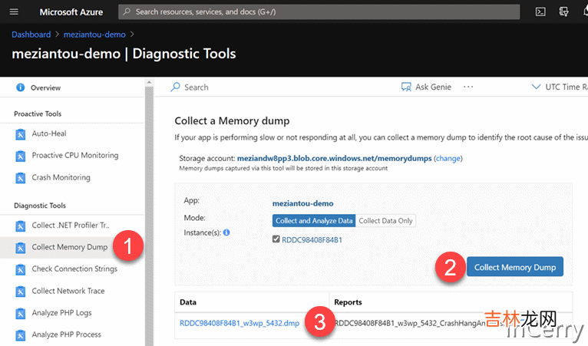The height and width of the screenshot is (346, 588).
Task: Open Cloud Shell from top bar
Action: pos(540,12)
